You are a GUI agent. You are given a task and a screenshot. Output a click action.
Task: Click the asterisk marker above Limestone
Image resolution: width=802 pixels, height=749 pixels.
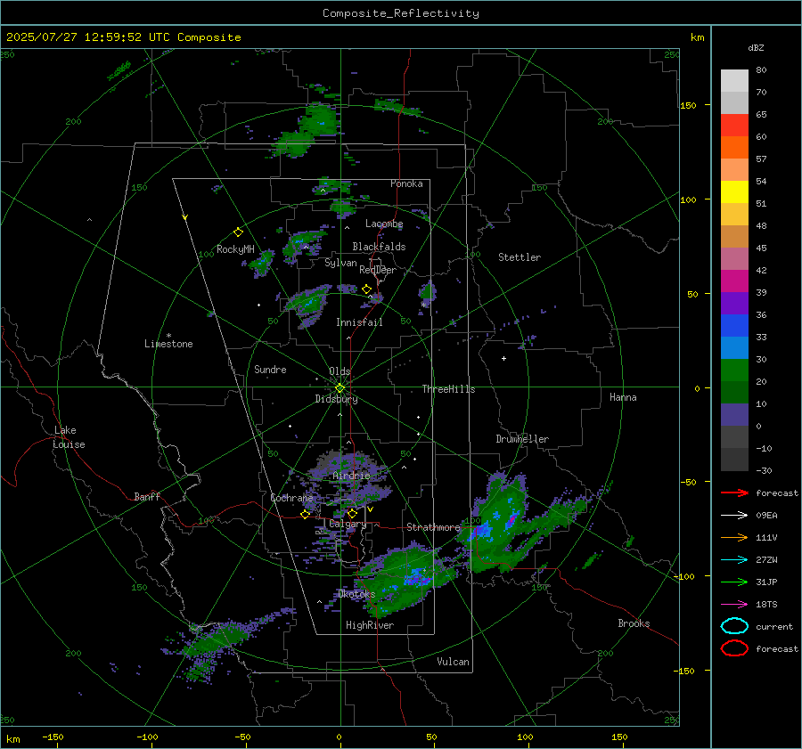coord(168,336)
